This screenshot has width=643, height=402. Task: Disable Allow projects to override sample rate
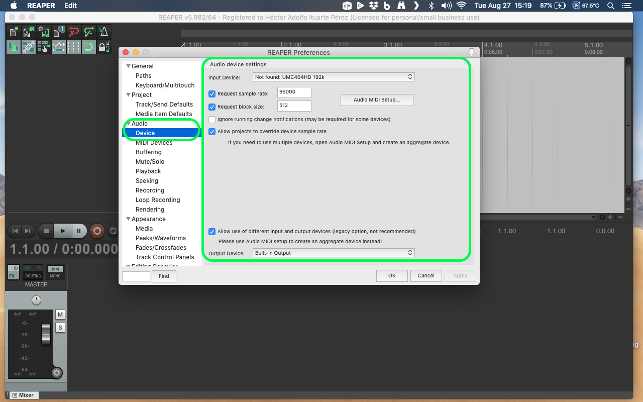(x=212, y=132)
